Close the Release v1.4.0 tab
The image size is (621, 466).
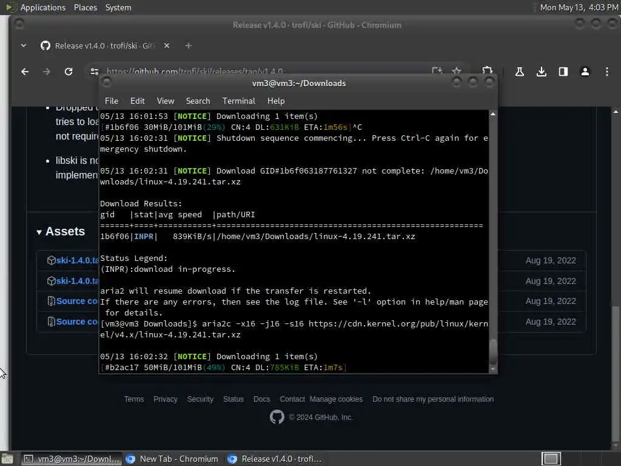(167, 46)
